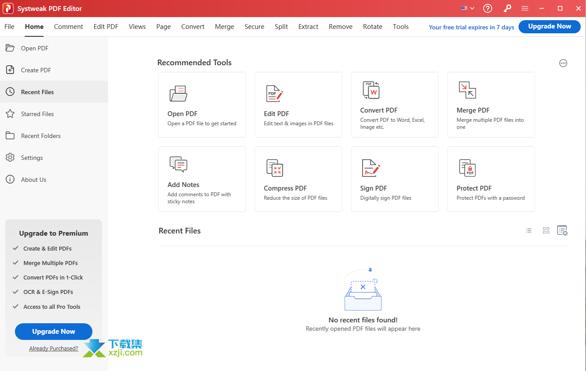This screenshot has height=371, width=586.
Task: Switch to the Comment tab
Action: point(68,27)
